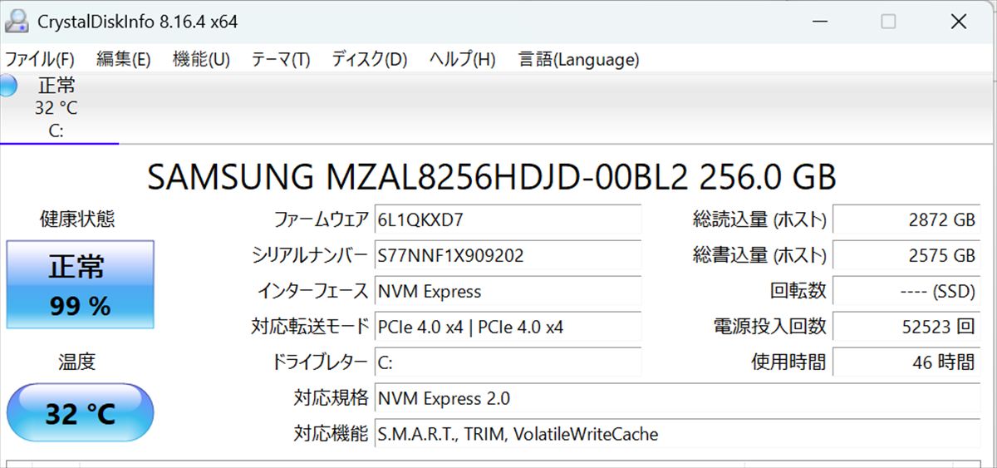
Task: Select the C: drive tab showing 32 °C
Action: pos(58,108)
